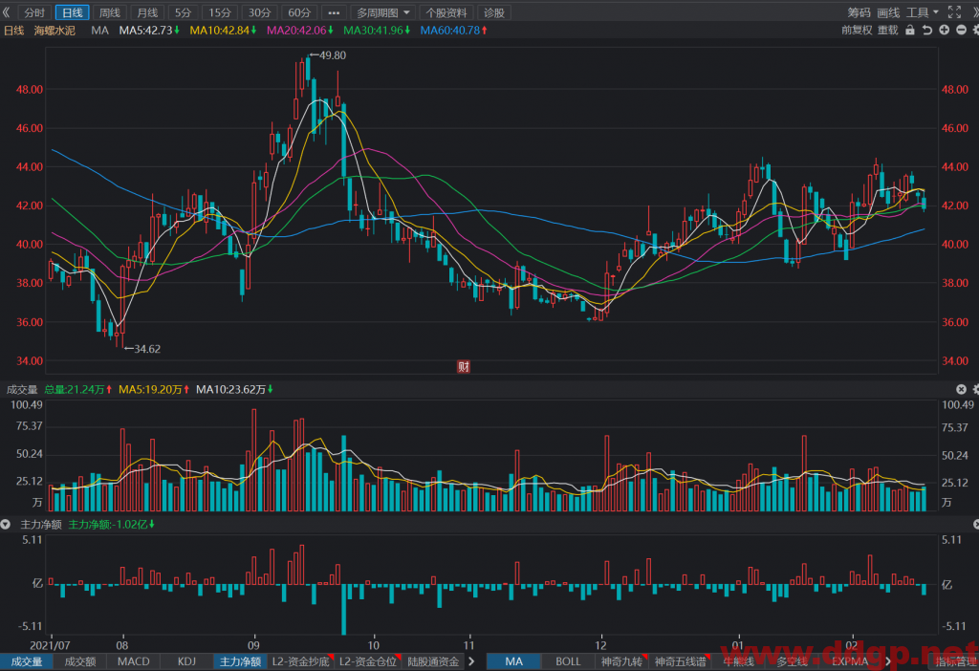Open the gear settings beside the zoom-out icon
The image size is (979, 671).
pyautogui.click(x=975, y=30)
